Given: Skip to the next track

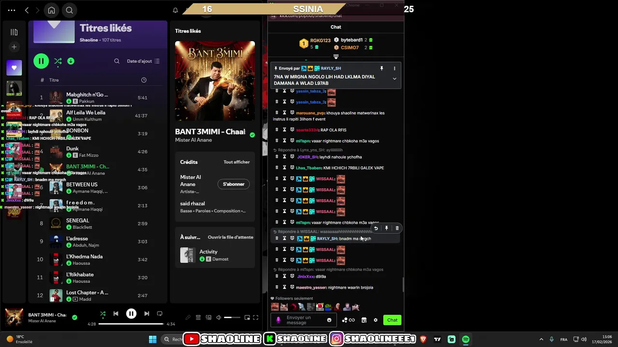Looking at the screenshot, I should point(147,314).
